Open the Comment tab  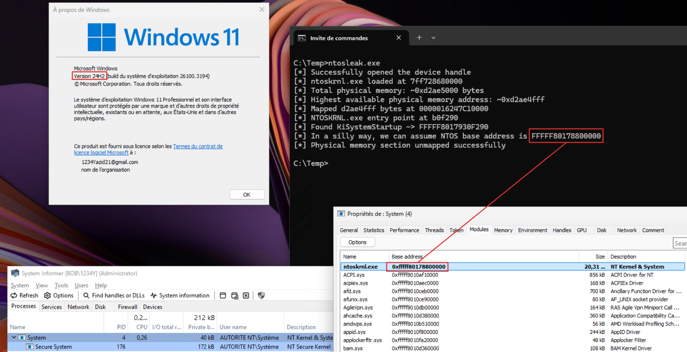tap(653, 230)
